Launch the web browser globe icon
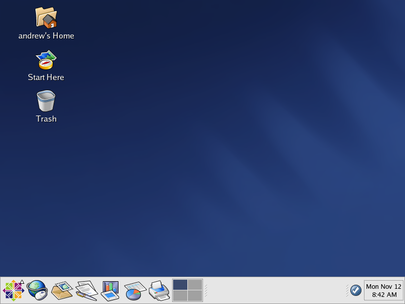The image size is (405, 304). (37, 290)
